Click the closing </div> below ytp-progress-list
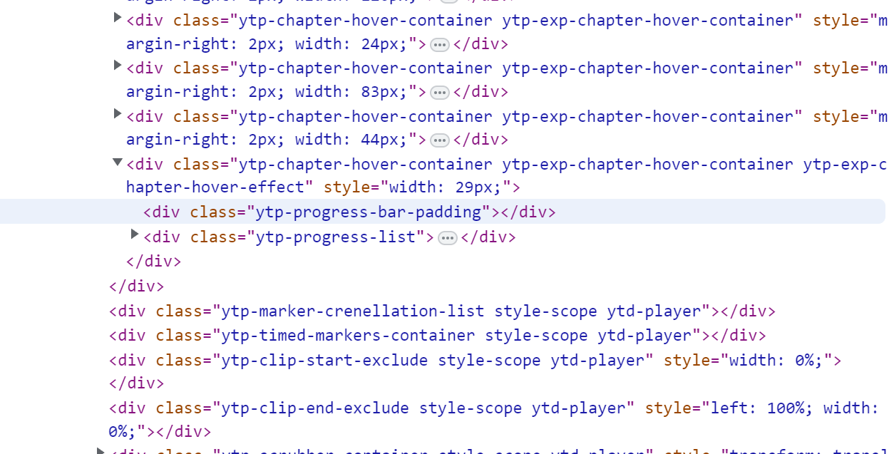The image size is (889, 454). coord(154,261)
